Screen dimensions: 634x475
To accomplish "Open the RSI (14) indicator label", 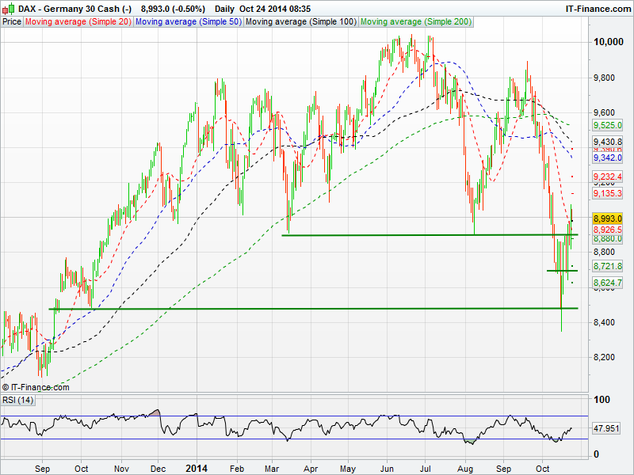I will (x=17, y=400).
